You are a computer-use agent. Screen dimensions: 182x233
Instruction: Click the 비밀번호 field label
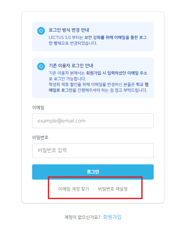coord(40,137)
